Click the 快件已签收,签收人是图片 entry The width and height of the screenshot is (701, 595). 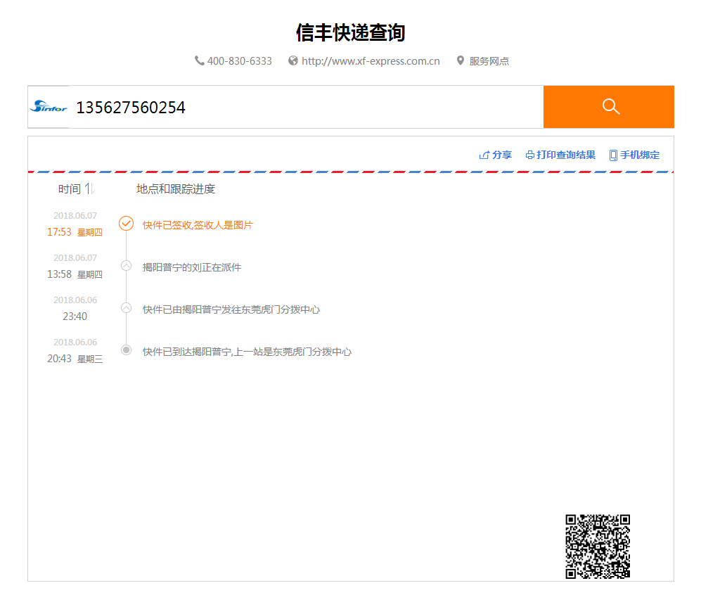198,225
